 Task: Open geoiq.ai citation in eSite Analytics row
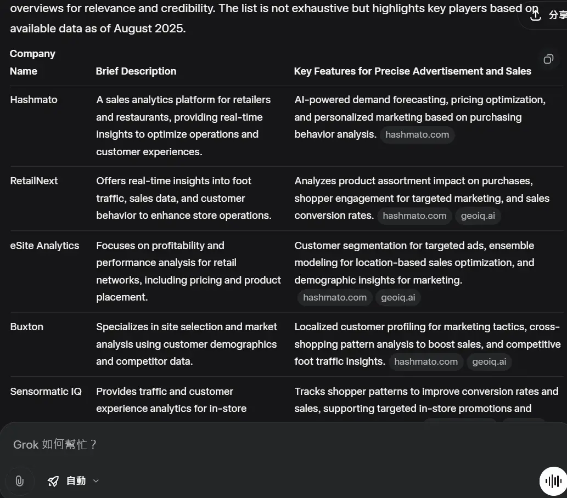(398, 298)
